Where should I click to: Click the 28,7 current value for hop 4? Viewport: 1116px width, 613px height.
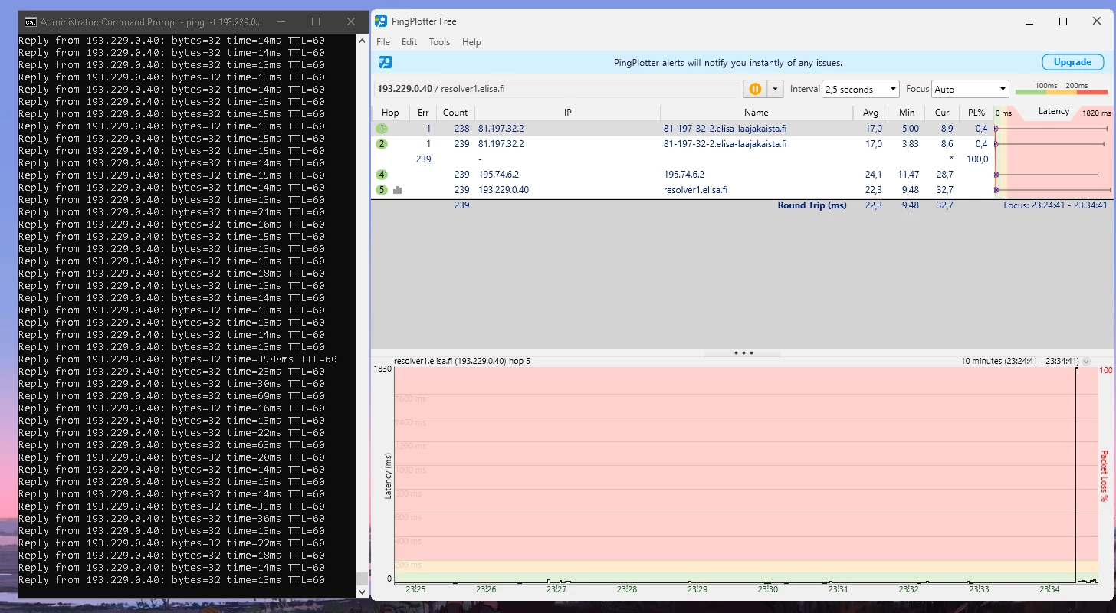click(945, 175)
